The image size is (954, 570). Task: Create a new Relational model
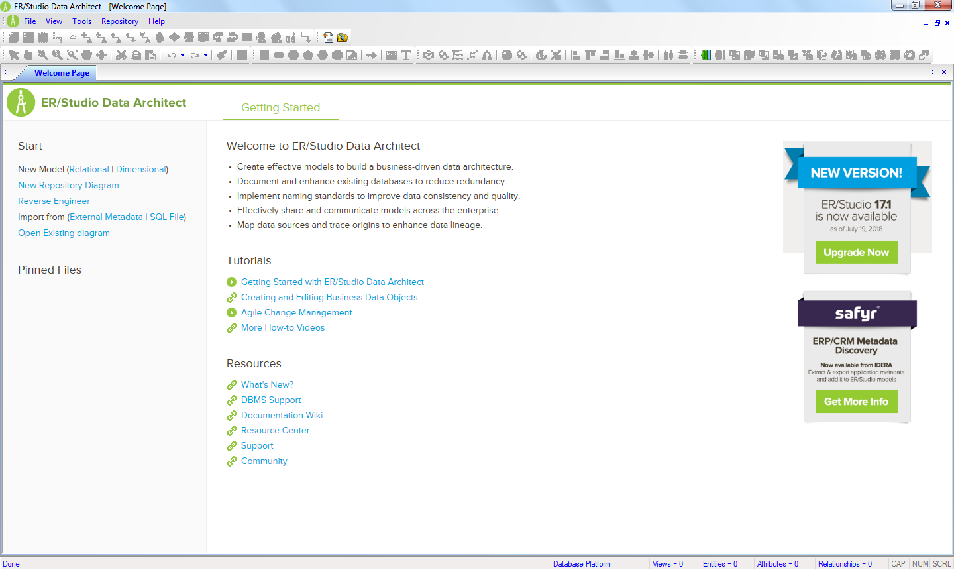[x=89, y=169]
